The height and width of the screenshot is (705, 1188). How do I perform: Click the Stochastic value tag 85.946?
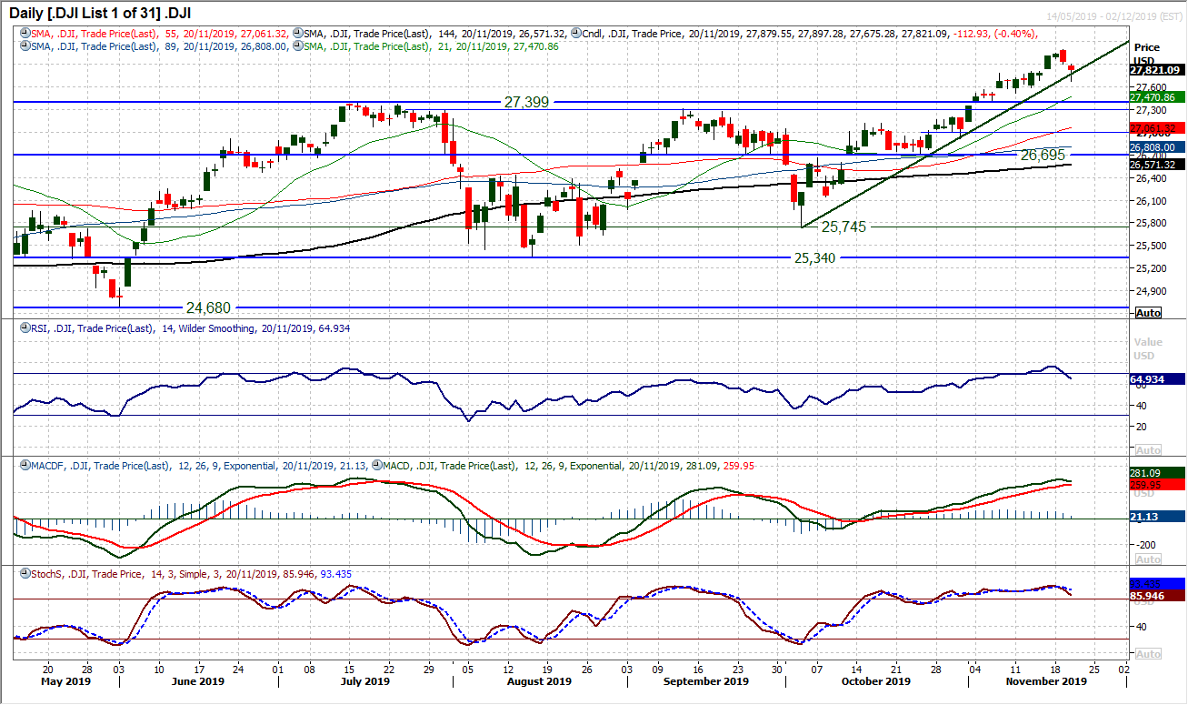1155,596
